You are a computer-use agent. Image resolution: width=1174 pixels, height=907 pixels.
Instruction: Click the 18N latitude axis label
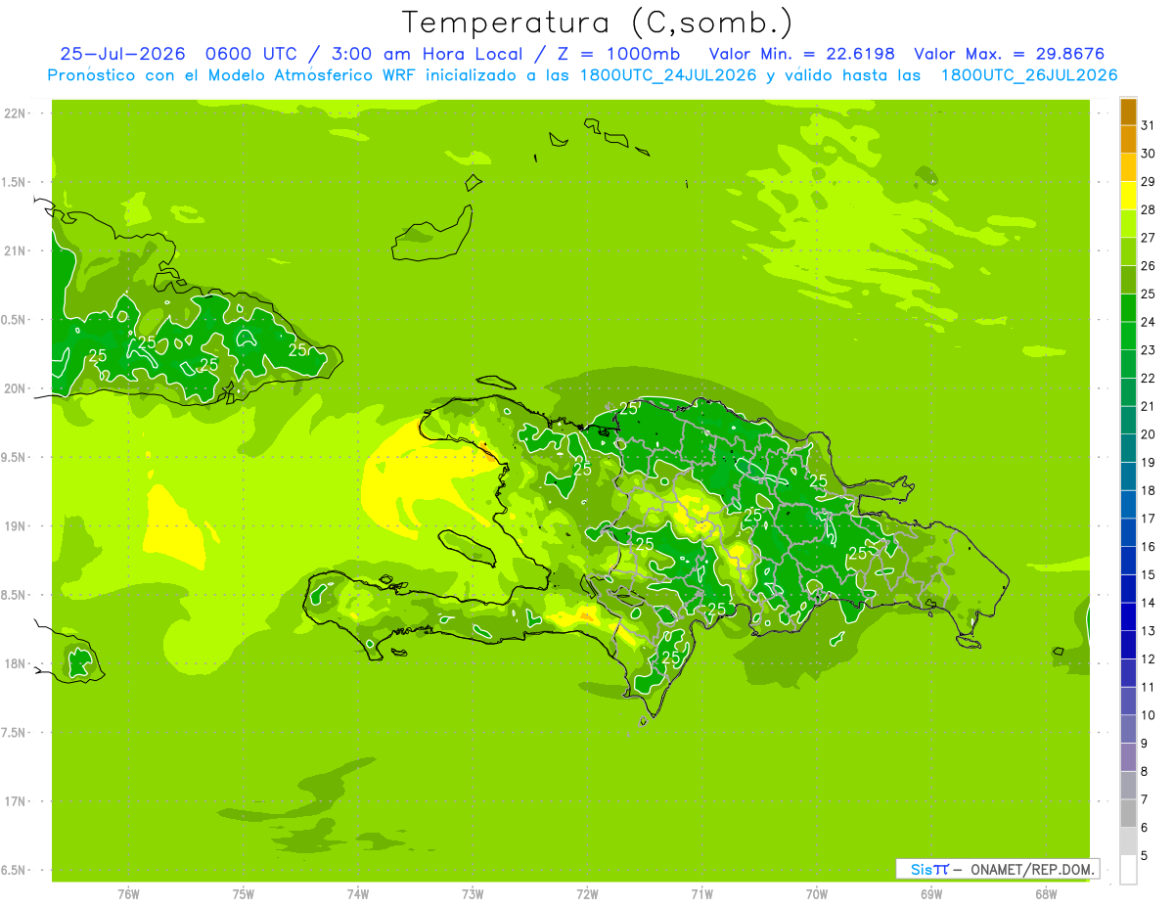coord(16,663)
